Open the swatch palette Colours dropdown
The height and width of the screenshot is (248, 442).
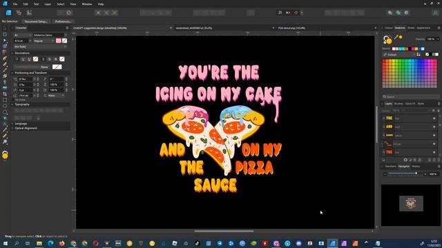tap(399, 54)
